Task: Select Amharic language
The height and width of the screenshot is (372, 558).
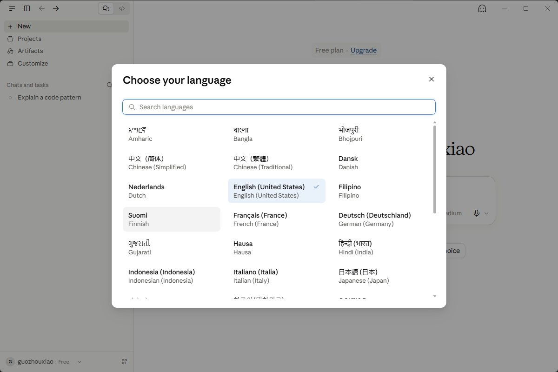Action: tap(172, 134)
